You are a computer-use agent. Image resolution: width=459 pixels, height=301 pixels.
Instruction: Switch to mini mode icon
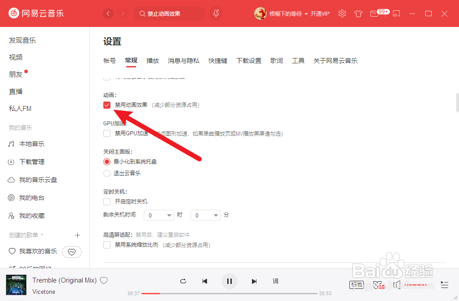(x=396, y=13)
